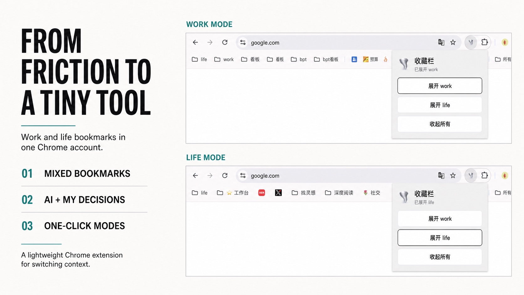The height and width of the screenshot is (295, 524).
Task: Bookmark the page with the star in Life Mode
Action: coord(453,176)
